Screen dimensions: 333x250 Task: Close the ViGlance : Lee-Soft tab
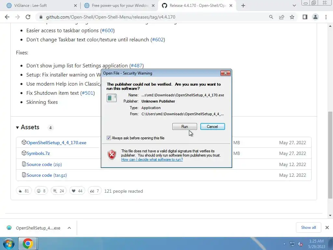click(75, 6)
